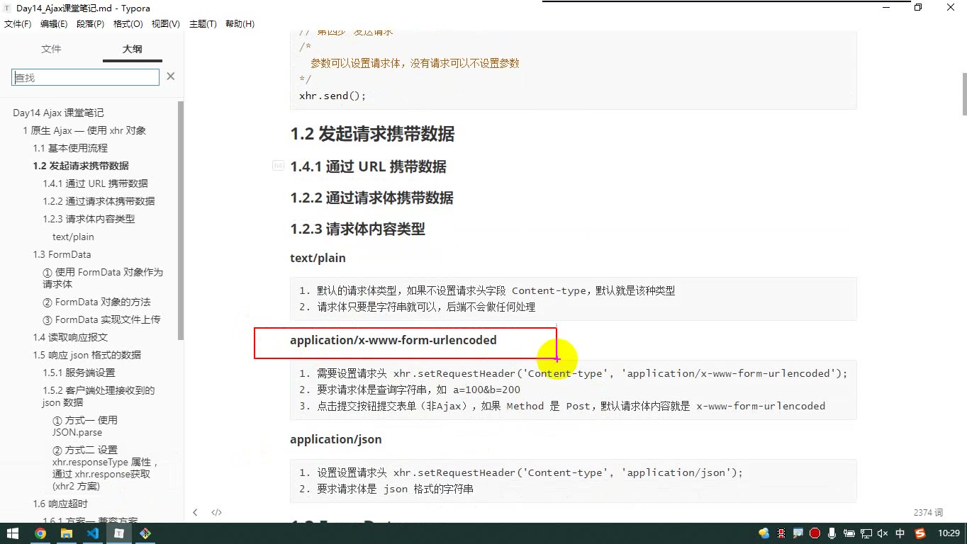Open File Explorer from the taskbar
This screenshot has height=544, width=967.
pos(66,533)
